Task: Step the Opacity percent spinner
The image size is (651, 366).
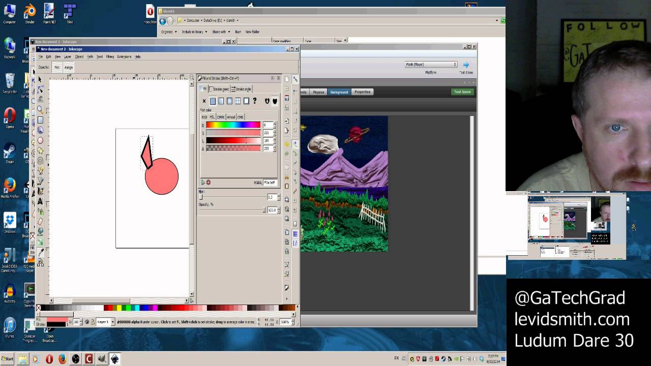Action: click(278, 209)
